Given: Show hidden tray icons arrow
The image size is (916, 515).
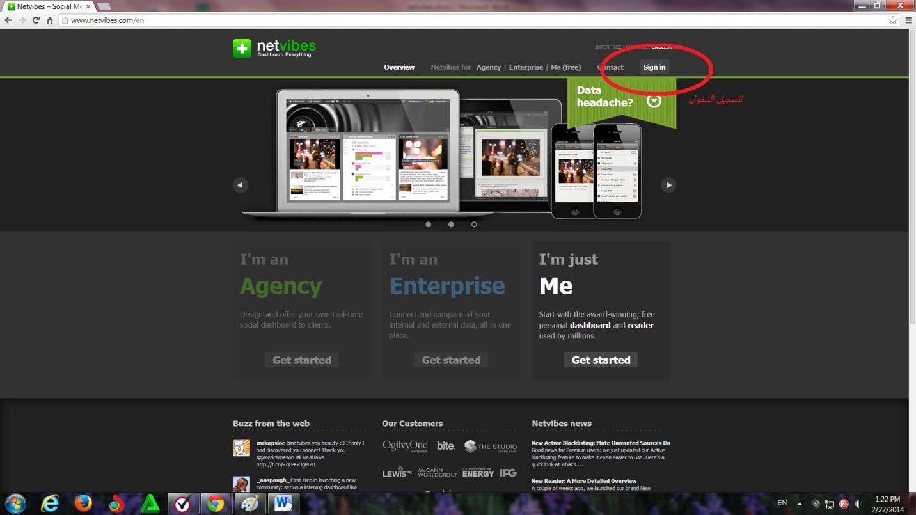Looking at the screenshot, I should 800,503.
